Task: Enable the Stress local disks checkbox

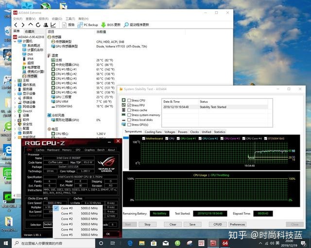Action: pos(129,120)
